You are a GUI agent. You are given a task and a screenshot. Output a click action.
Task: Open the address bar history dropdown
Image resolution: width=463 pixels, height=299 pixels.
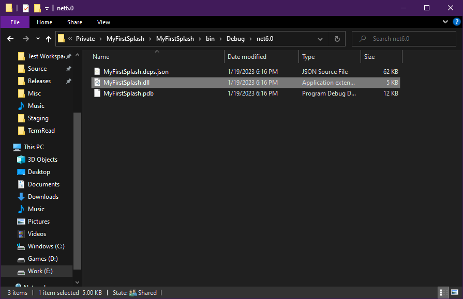click(320, 39)
